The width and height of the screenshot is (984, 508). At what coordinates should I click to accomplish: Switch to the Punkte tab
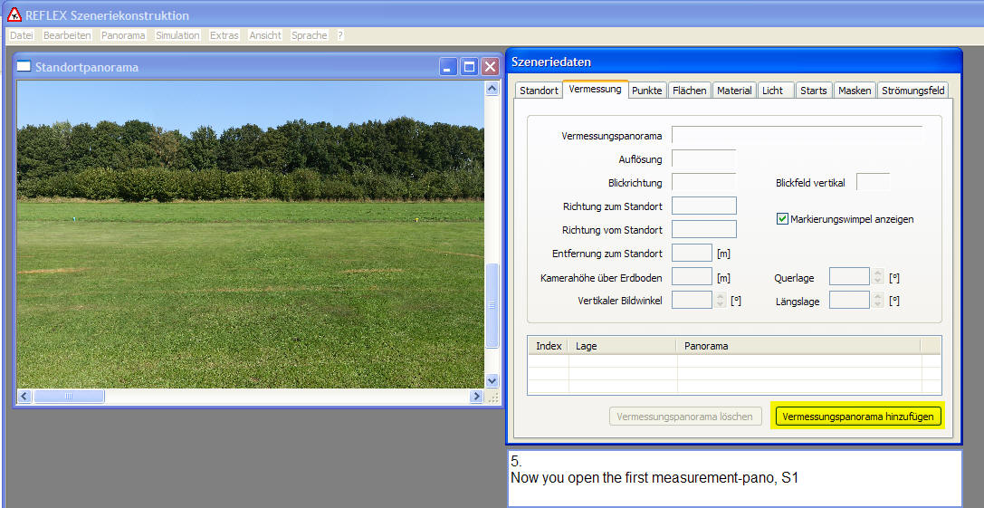[647, 91]
